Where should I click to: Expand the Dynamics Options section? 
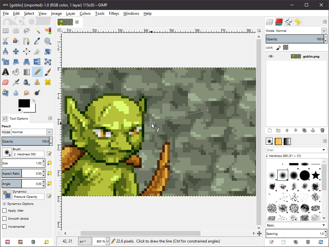4,204
